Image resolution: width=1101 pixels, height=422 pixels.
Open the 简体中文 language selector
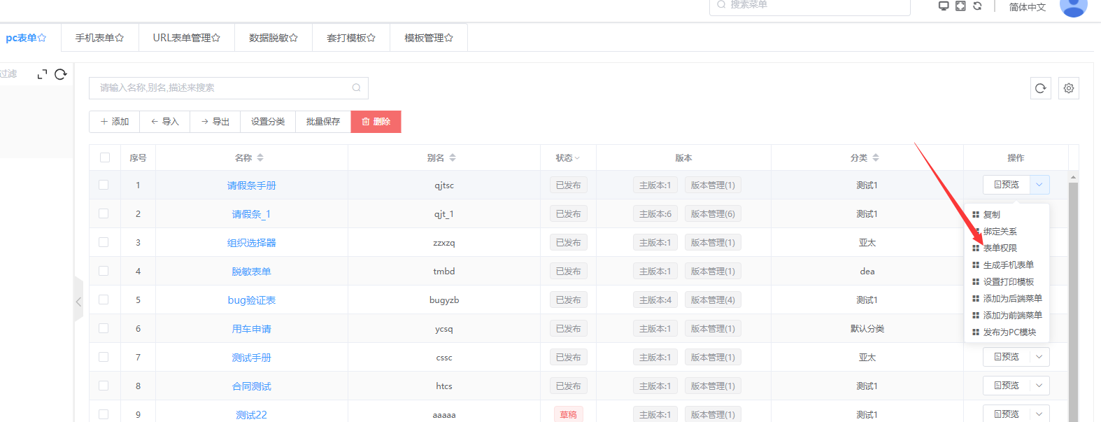1027,7
